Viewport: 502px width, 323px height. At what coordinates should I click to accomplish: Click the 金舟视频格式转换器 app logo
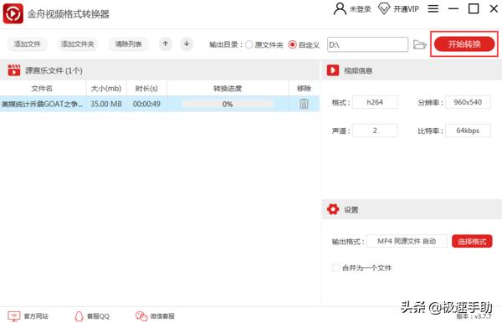[13, 13]
